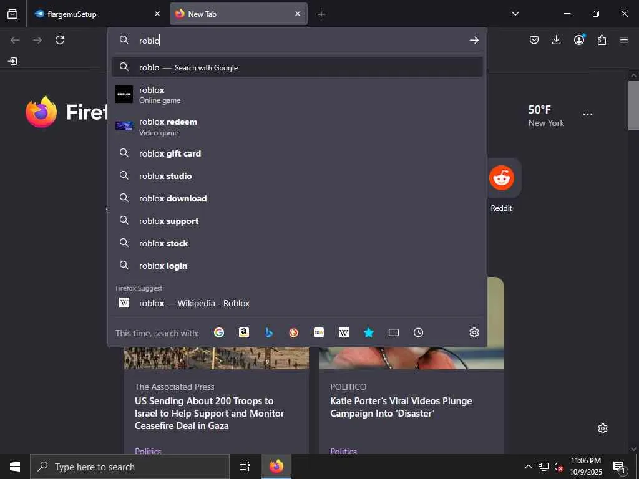Expand the list all tabs chevron
Image resolution: width=639 pixels, height=479 pixels.
(x=515, y=14)
